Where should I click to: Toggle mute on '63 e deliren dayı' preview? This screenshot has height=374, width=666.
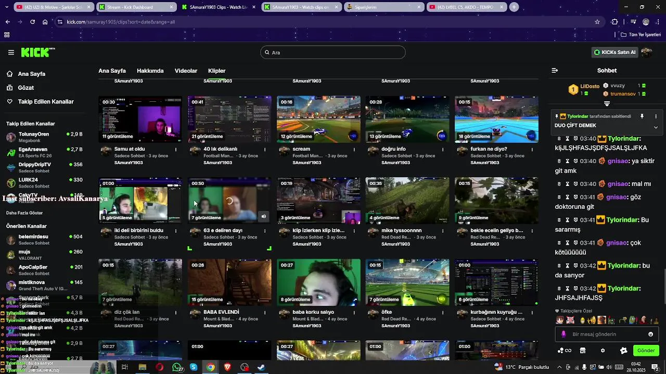pyautogui.click(x=264, y=217)
